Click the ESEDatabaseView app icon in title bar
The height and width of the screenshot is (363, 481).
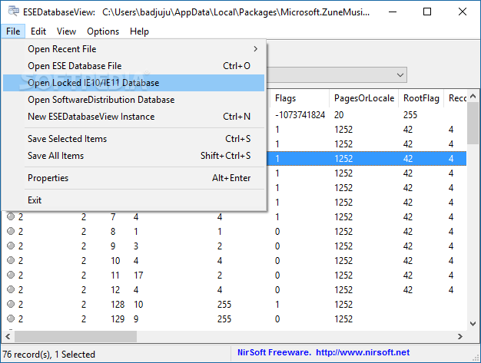click(14, 12)
